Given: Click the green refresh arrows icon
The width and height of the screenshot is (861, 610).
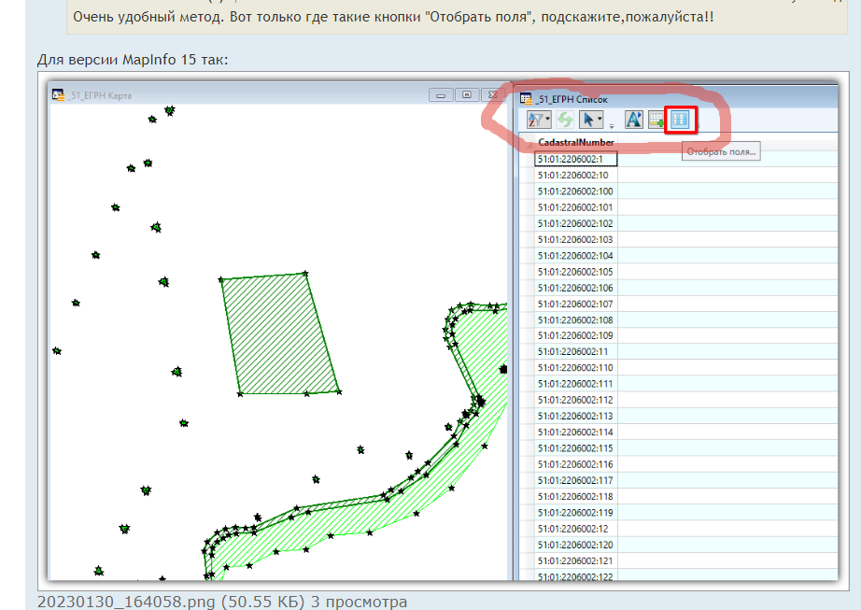Looking at the screenshot, I should pyautogui.click(x=564, y=120).
